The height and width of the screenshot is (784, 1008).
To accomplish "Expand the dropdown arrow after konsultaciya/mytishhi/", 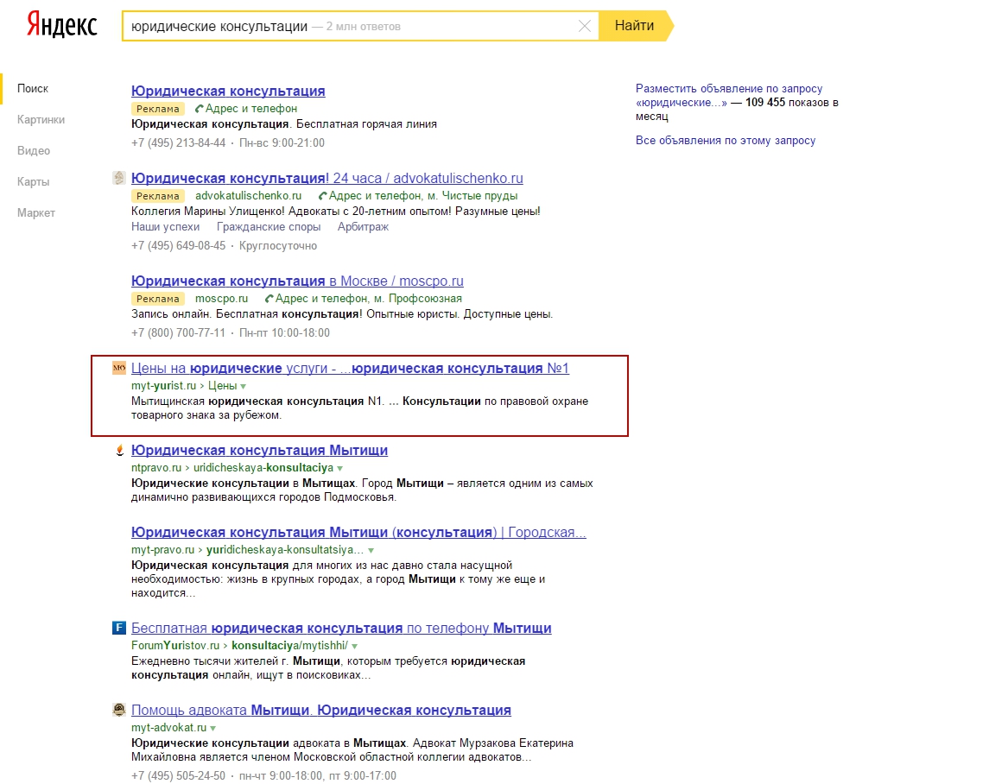I will [355, 647].
